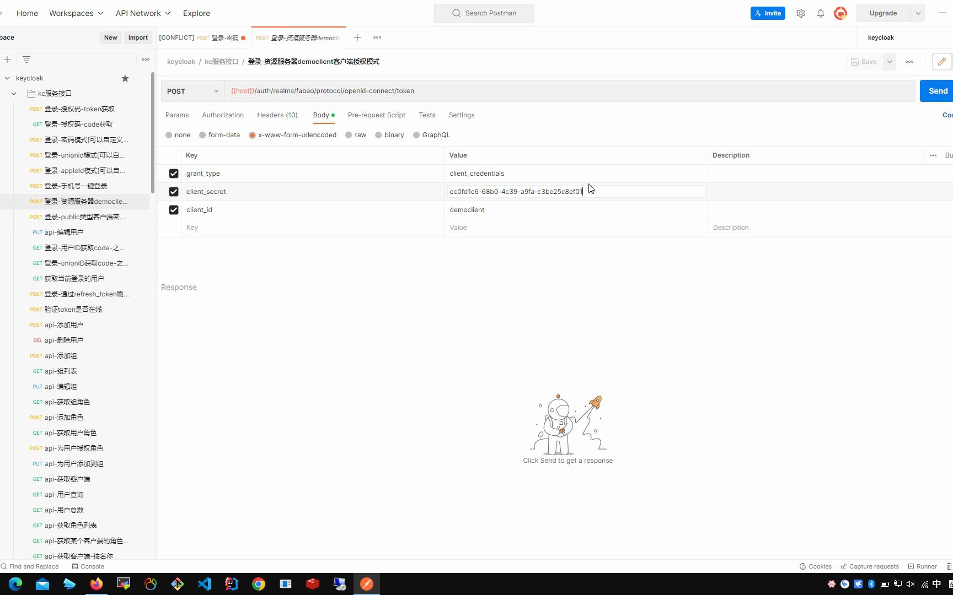Open the API Network menu
The height and width of the screenshot is (595, 953).
tap(143, 13)
